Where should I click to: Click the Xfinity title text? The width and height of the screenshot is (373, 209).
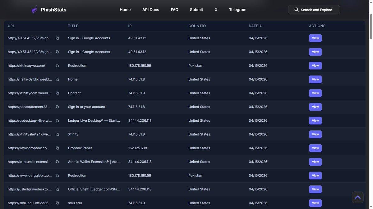point(73,134)
